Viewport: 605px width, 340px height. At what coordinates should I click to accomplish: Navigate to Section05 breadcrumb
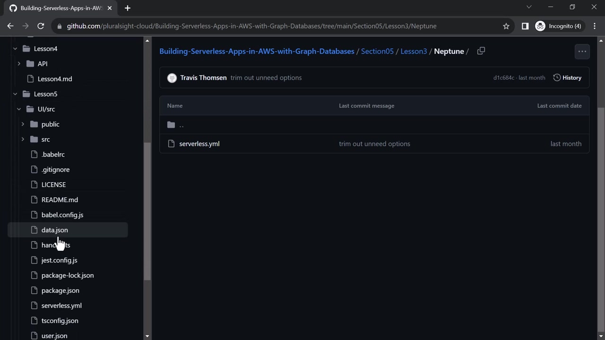coord(377,51)
